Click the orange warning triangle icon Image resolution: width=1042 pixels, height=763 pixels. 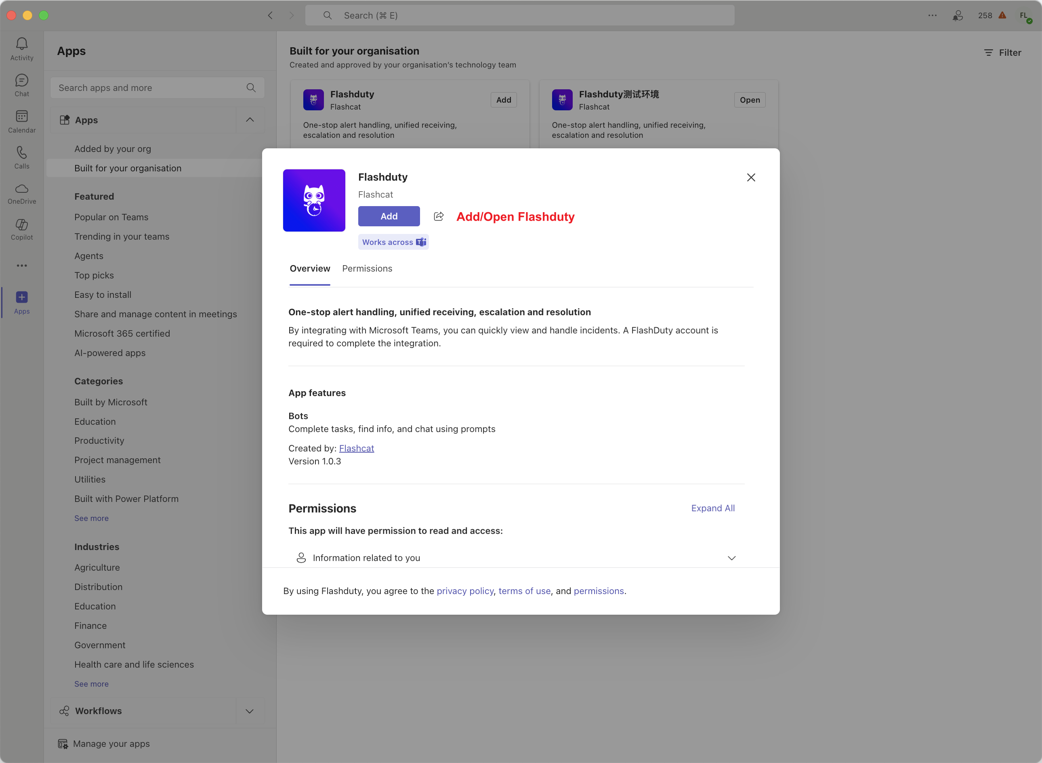tap(1002, 15)
